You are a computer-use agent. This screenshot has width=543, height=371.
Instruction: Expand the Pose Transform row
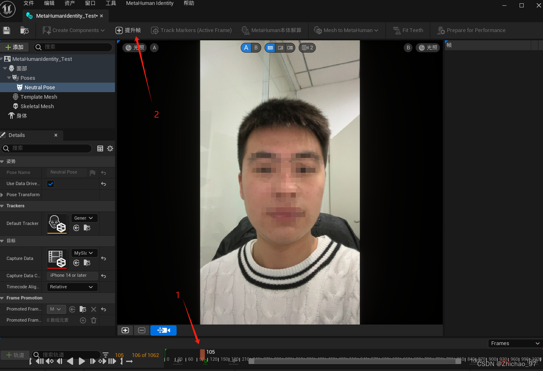pos(2,195)
